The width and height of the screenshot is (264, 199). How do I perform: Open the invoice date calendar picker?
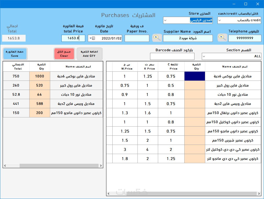click(92, 38)
